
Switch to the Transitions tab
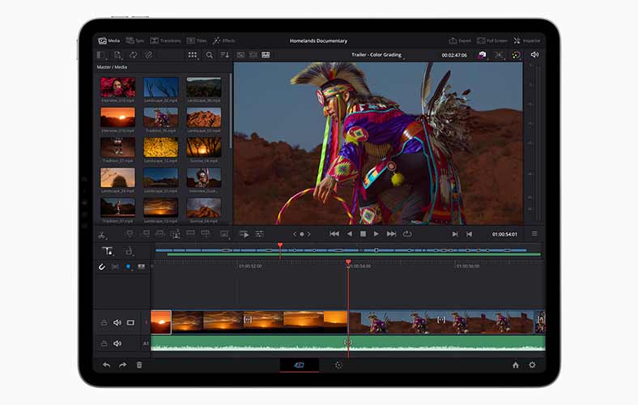click(x=166, y=40)
